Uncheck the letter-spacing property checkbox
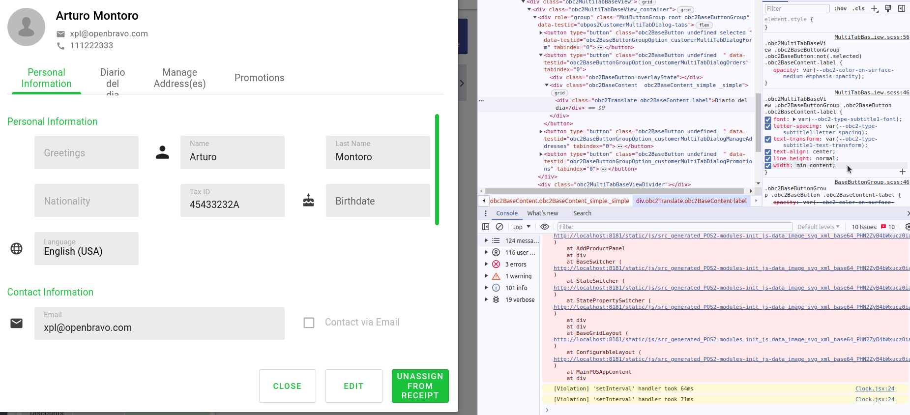This screenshot has width=910, height=415. pyautogui.click(x=768, y=126)
